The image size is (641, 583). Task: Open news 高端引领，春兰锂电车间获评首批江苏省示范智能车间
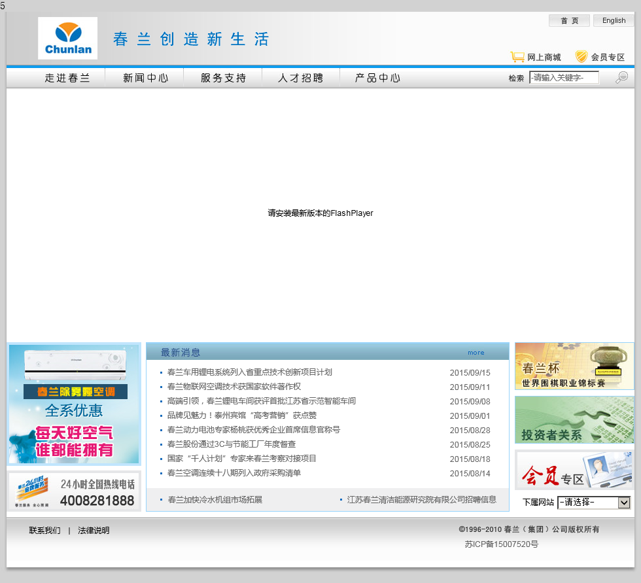[x=261, y=400]
